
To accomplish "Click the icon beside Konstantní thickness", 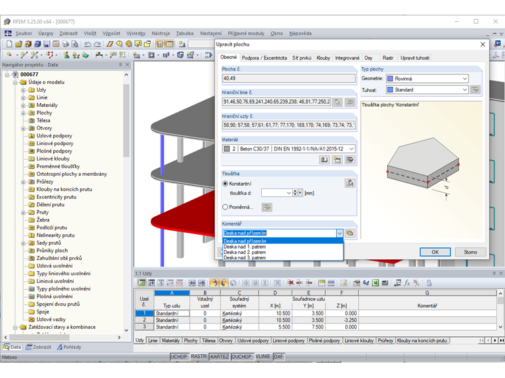I will coord(350,183).
